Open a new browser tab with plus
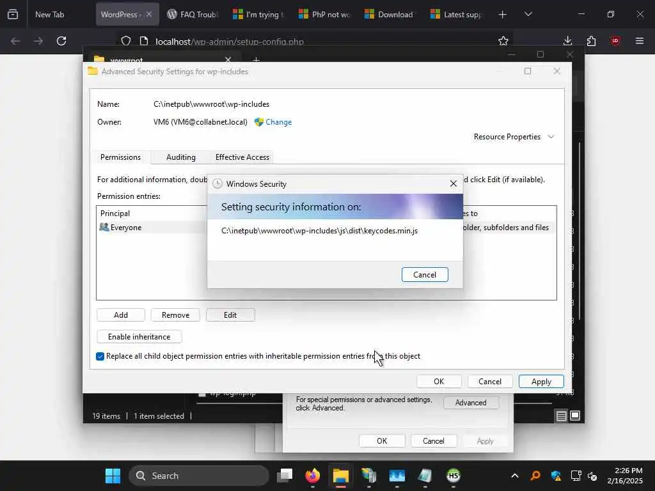This screenshot has height=491, width=655. coord(503,15)
